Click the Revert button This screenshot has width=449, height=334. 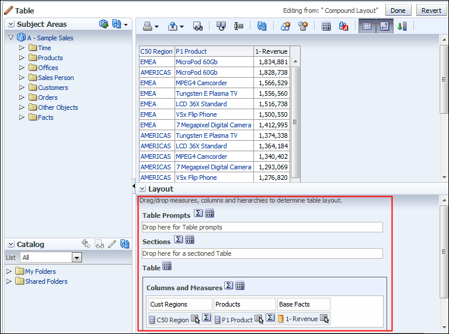(431, 11)
